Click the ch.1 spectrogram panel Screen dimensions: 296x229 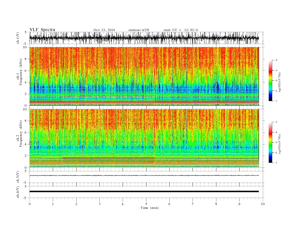(x=144, y=76)
